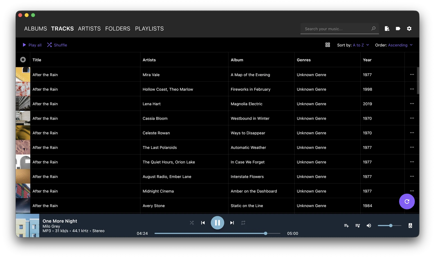Click the add-to-playlist icon in player bar
The height and width of the screenshot is (258, 435).
[346, 226]
